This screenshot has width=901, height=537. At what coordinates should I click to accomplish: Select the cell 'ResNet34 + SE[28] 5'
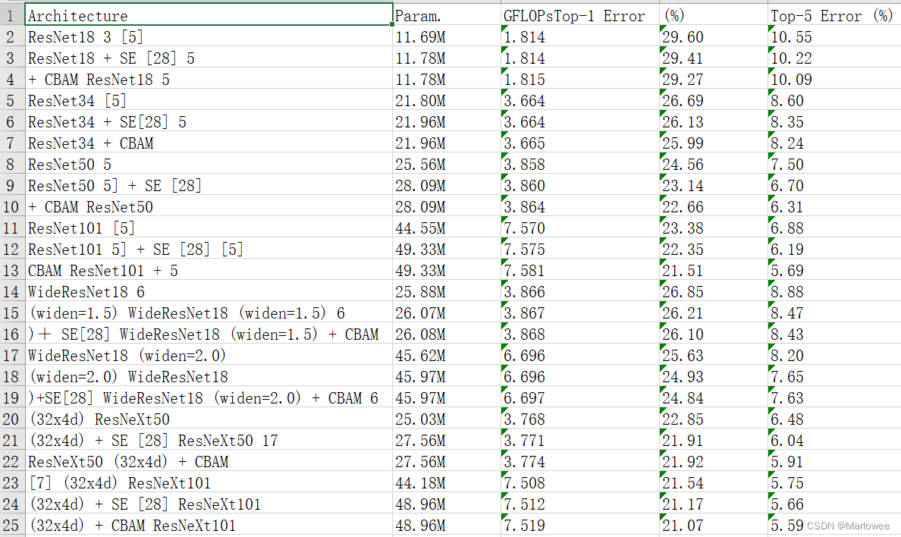tap(209, 122)
